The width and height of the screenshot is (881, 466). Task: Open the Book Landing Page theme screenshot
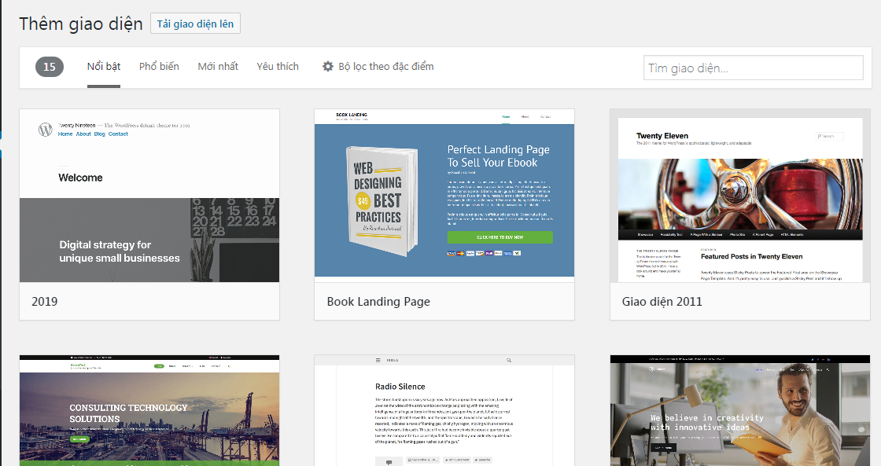444,196
